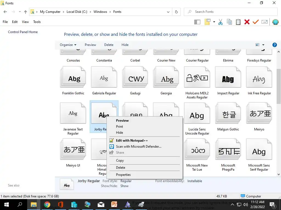
Task: Open the View menu
Action: [25, 22]
